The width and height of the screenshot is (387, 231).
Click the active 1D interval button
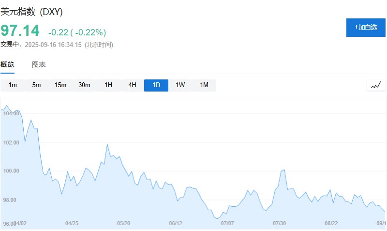[x=156, y=85]
